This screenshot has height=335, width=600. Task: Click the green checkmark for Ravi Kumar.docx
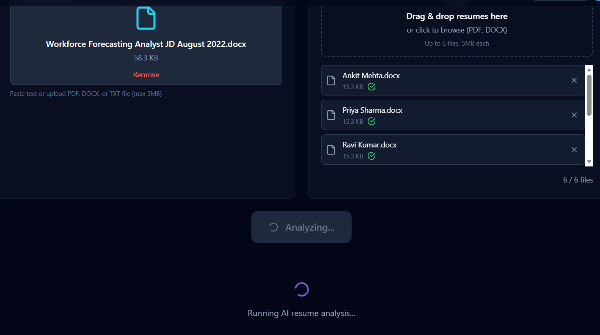pos(372,156)
